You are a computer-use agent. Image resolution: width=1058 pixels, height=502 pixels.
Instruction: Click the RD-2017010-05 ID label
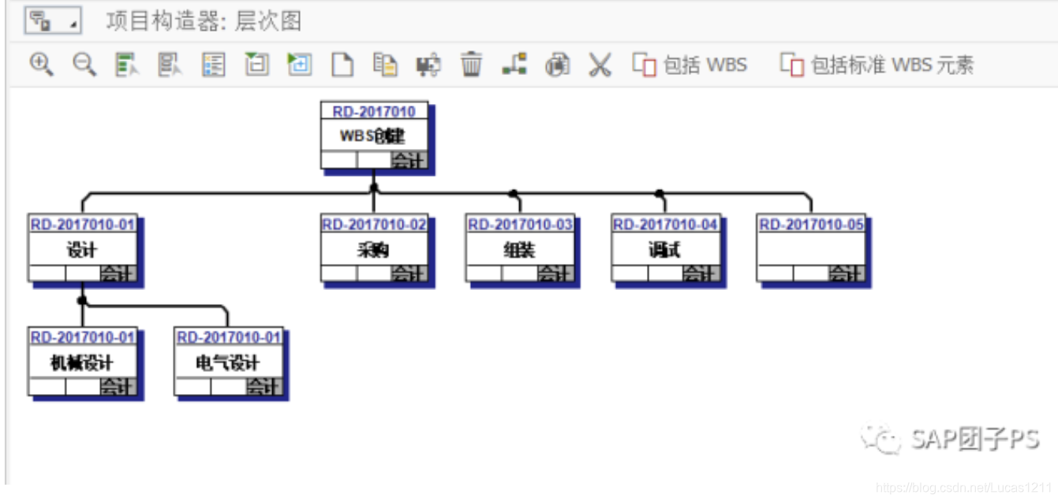[812, 225]
